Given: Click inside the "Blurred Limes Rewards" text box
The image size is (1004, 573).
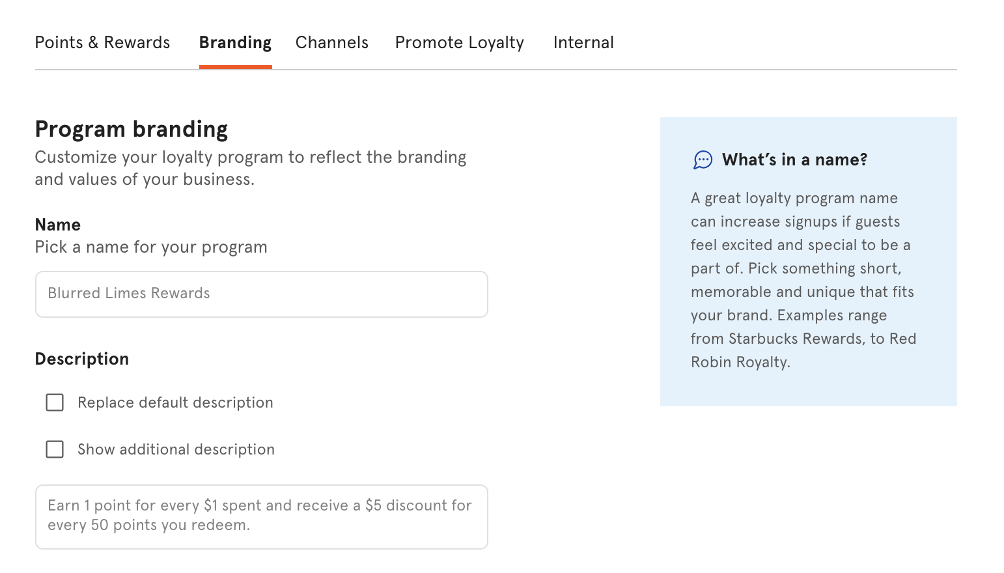Looking at the screenshot, I should point(260,294).
